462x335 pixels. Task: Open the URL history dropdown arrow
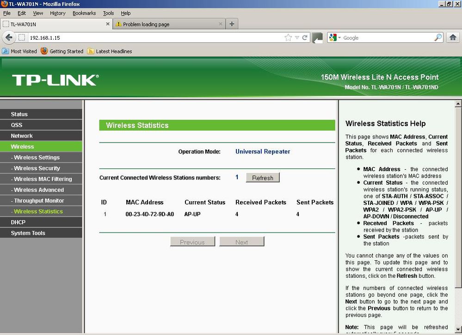(297, 38)
